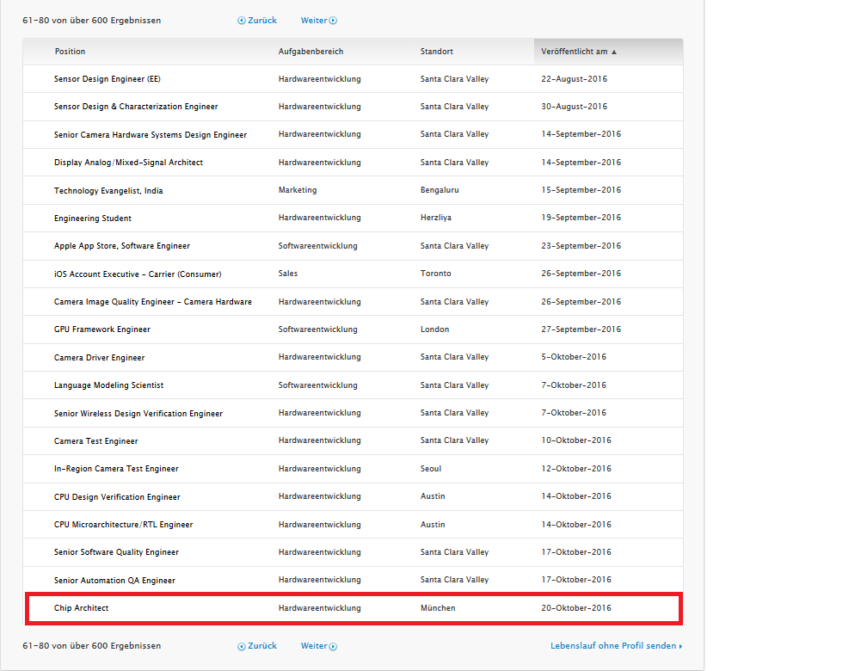Select Senior Wireless Design Verification Engineer
867x671 pixels.
click(138, 414)
